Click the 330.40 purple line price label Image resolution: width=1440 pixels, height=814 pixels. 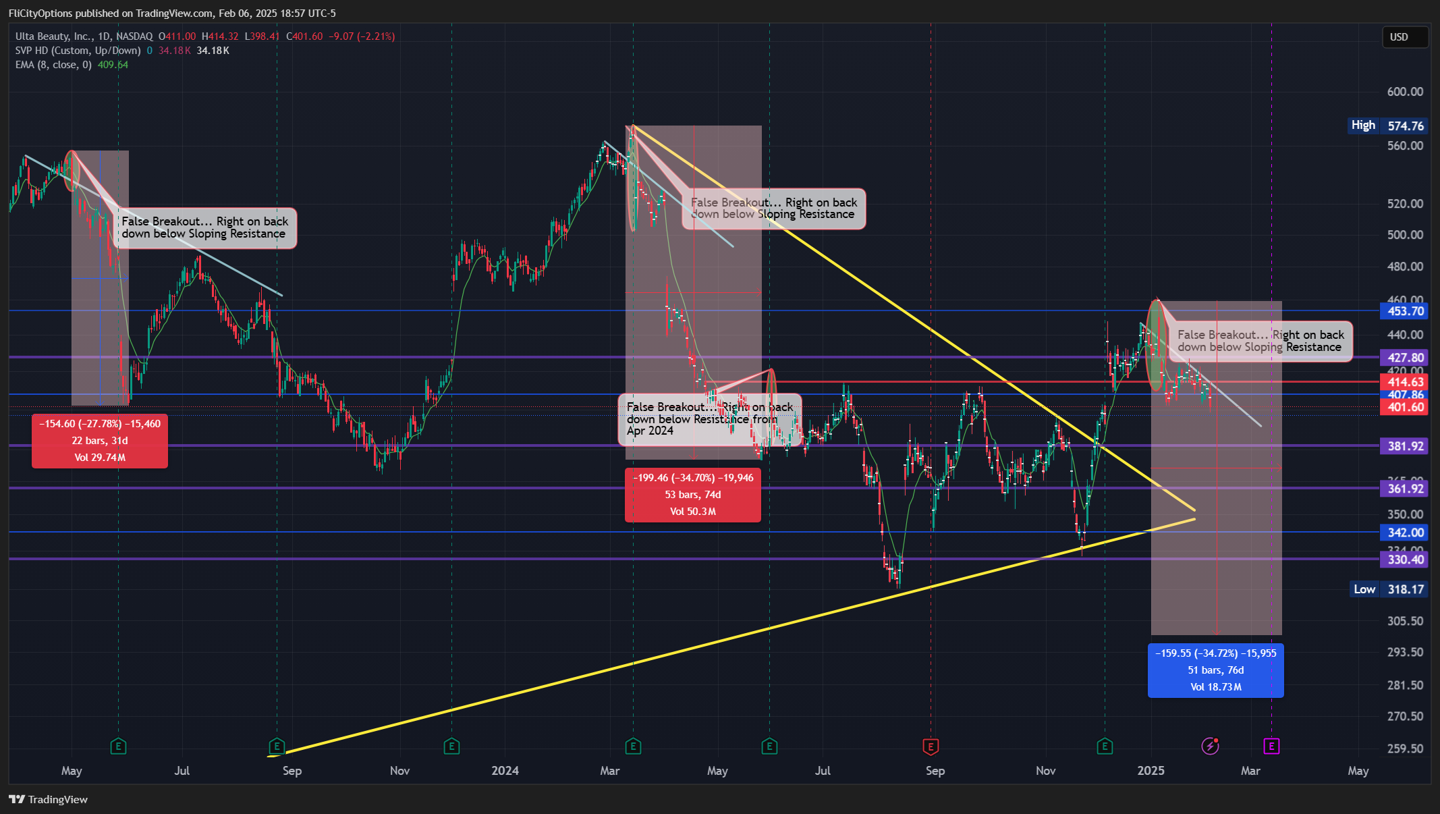point(1404,560)
